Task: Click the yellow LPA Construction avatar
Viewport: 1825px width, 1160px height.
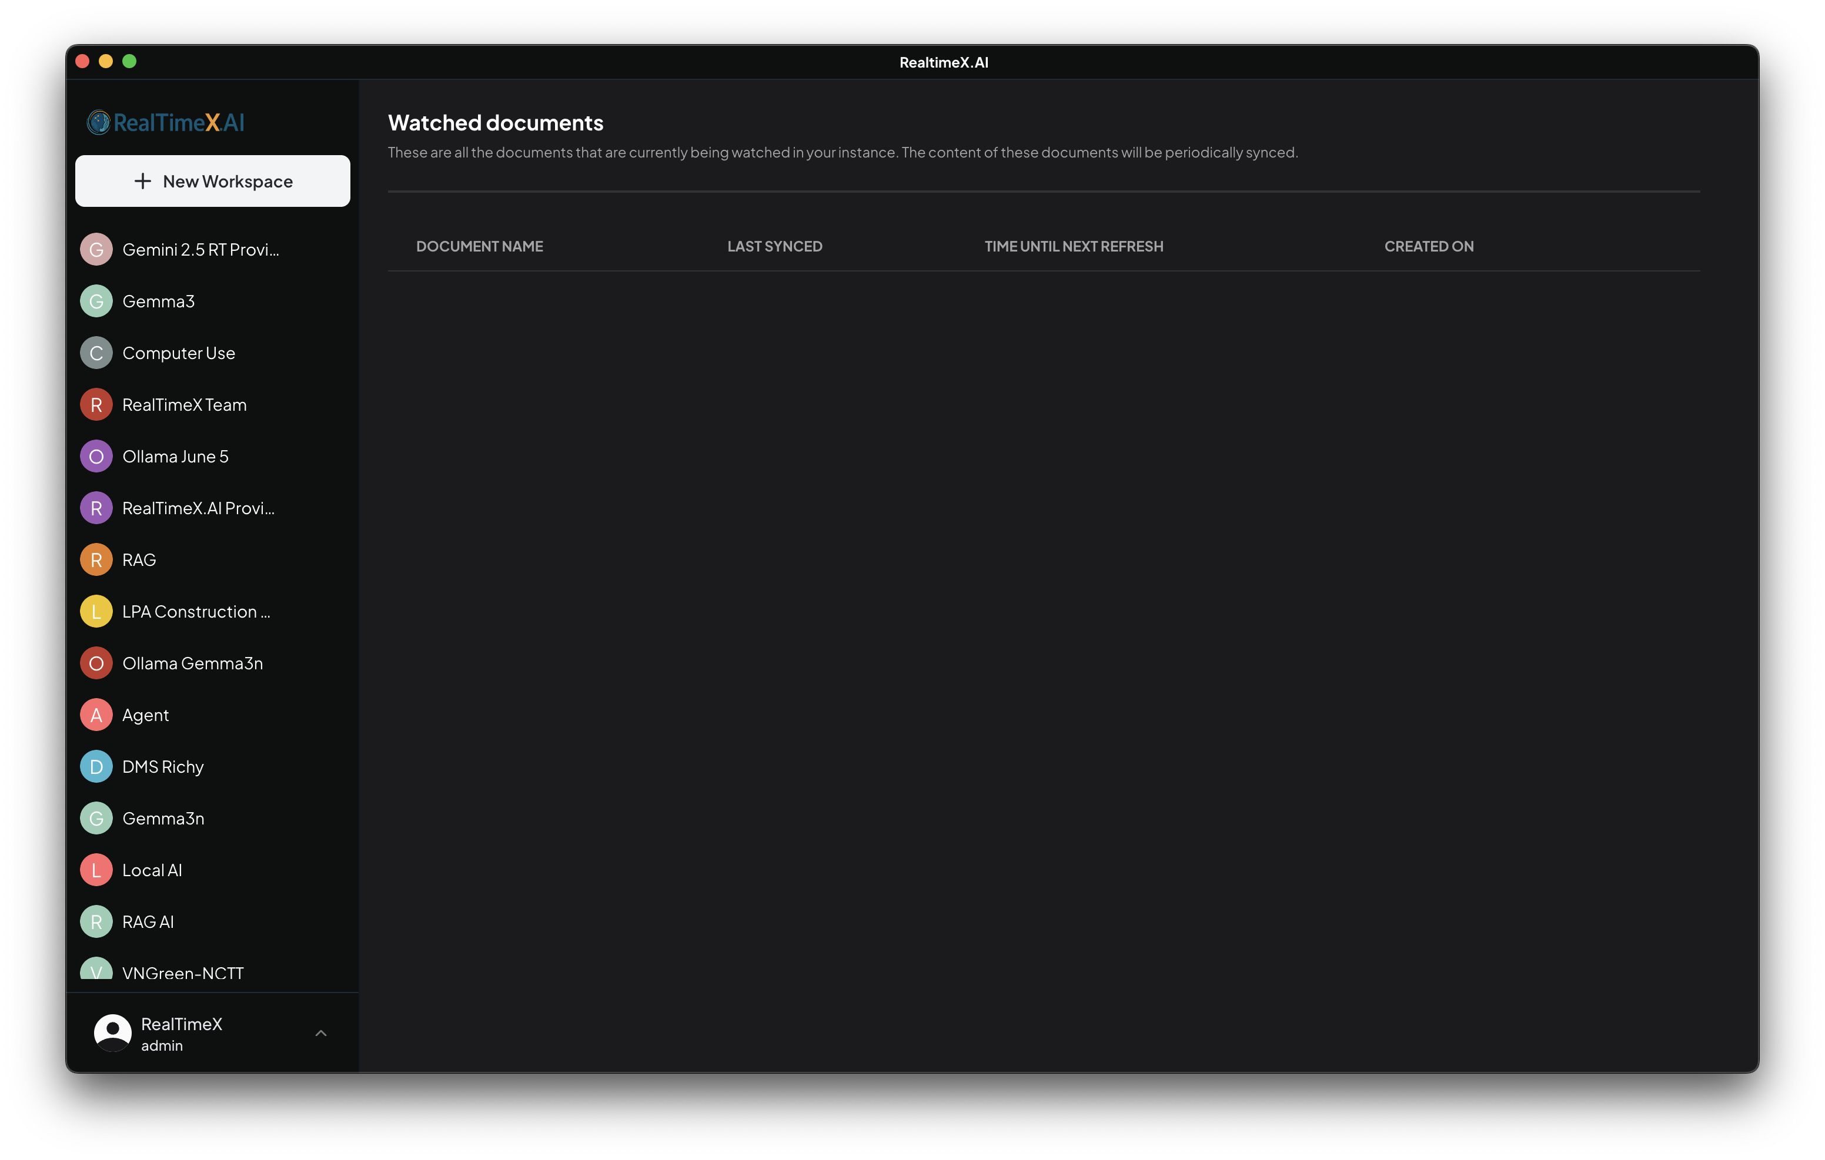Action: tap(96, 612)
